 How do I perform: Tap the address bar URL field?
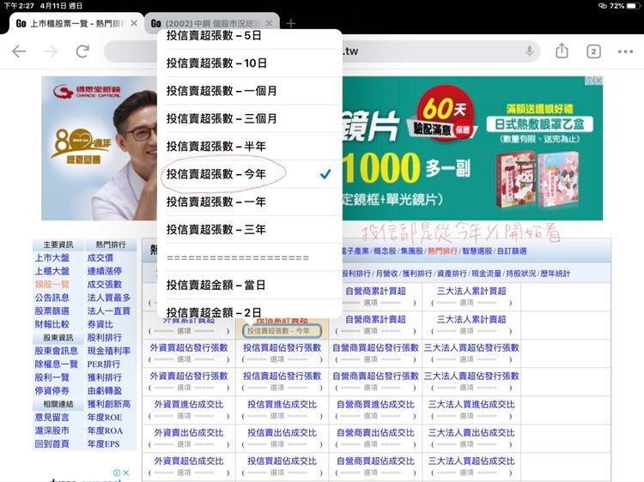pyautogui.click(x=322, y=51)
